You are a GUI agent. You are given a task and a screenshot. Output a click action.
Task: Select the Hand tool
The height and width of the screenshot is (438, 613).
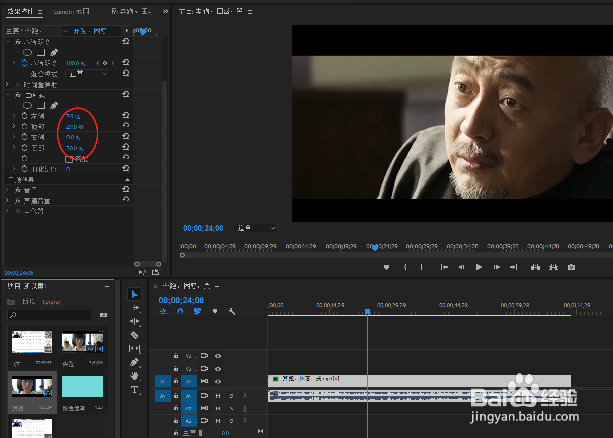click(134, 376)
